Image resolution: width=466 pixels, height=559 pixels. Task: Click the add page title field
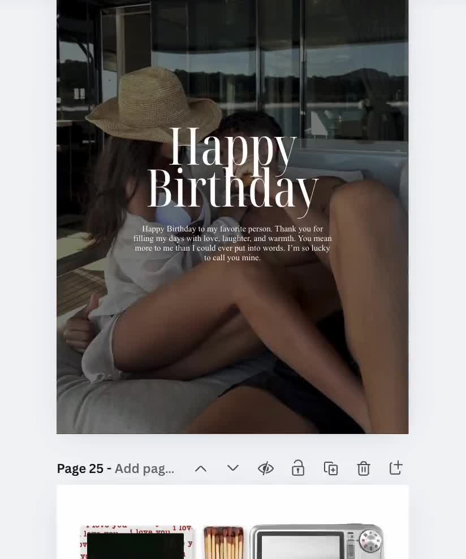tap(144, 468)
